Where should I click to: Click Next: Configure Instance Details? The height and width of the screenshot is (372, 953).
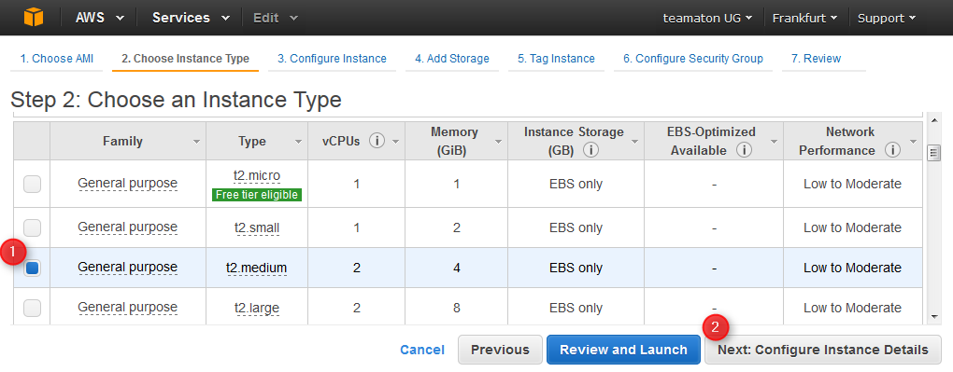pos(823,351)
